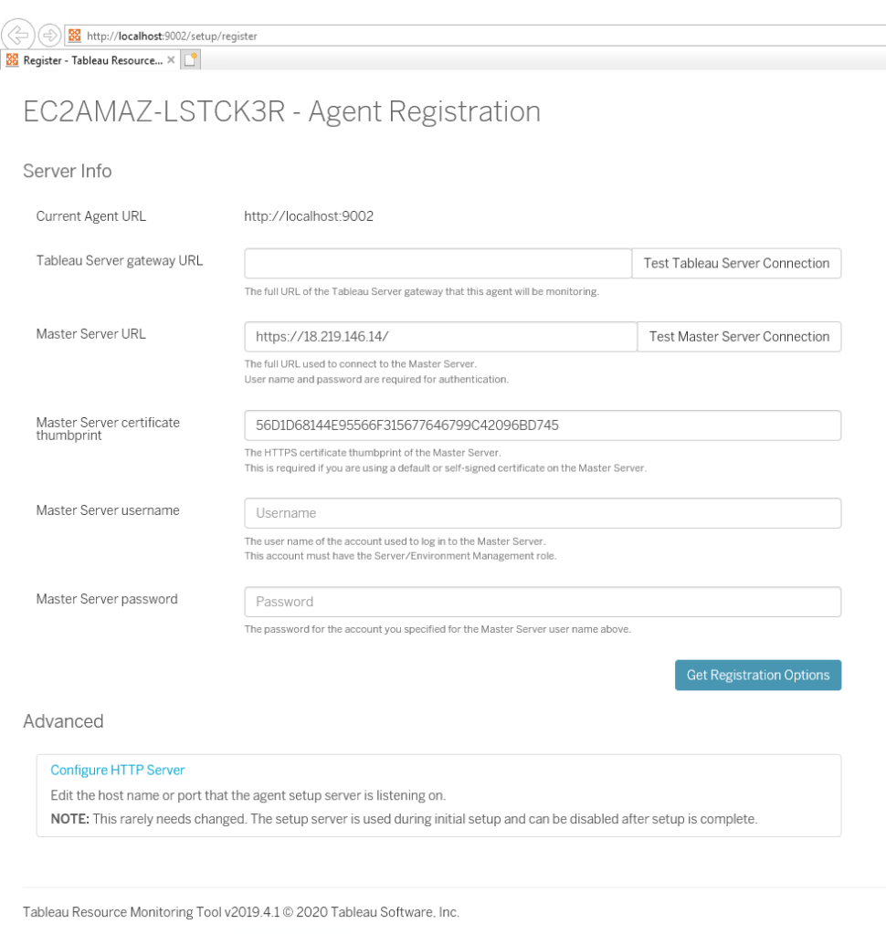The height and width of the screenshot is (934, 886).
Task: Click the browser Back arrow button
Action: click(17, 36)
